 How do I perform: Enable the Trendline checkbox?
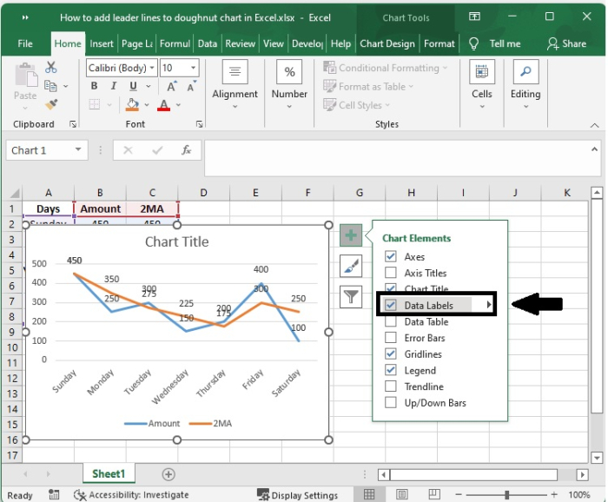click(391, 386)
